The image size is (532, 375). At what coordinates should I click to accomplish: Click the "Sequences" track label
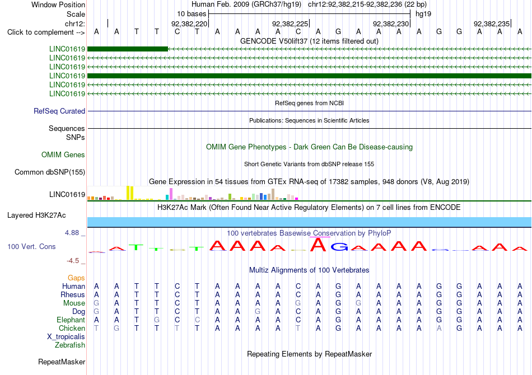pos(67,128)
